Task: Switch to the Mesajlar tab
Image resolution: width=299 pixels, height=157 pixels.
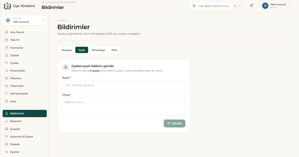Action: click(67, 50)
